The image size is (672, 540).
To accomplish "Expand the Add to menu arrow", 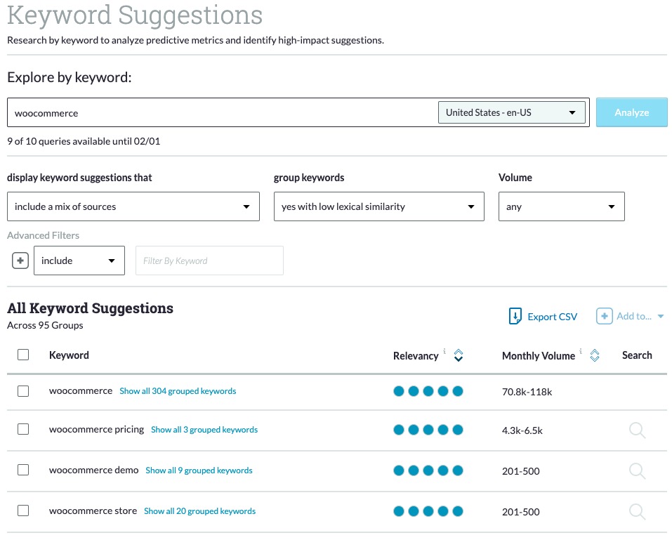I will (x=661, y=316).
